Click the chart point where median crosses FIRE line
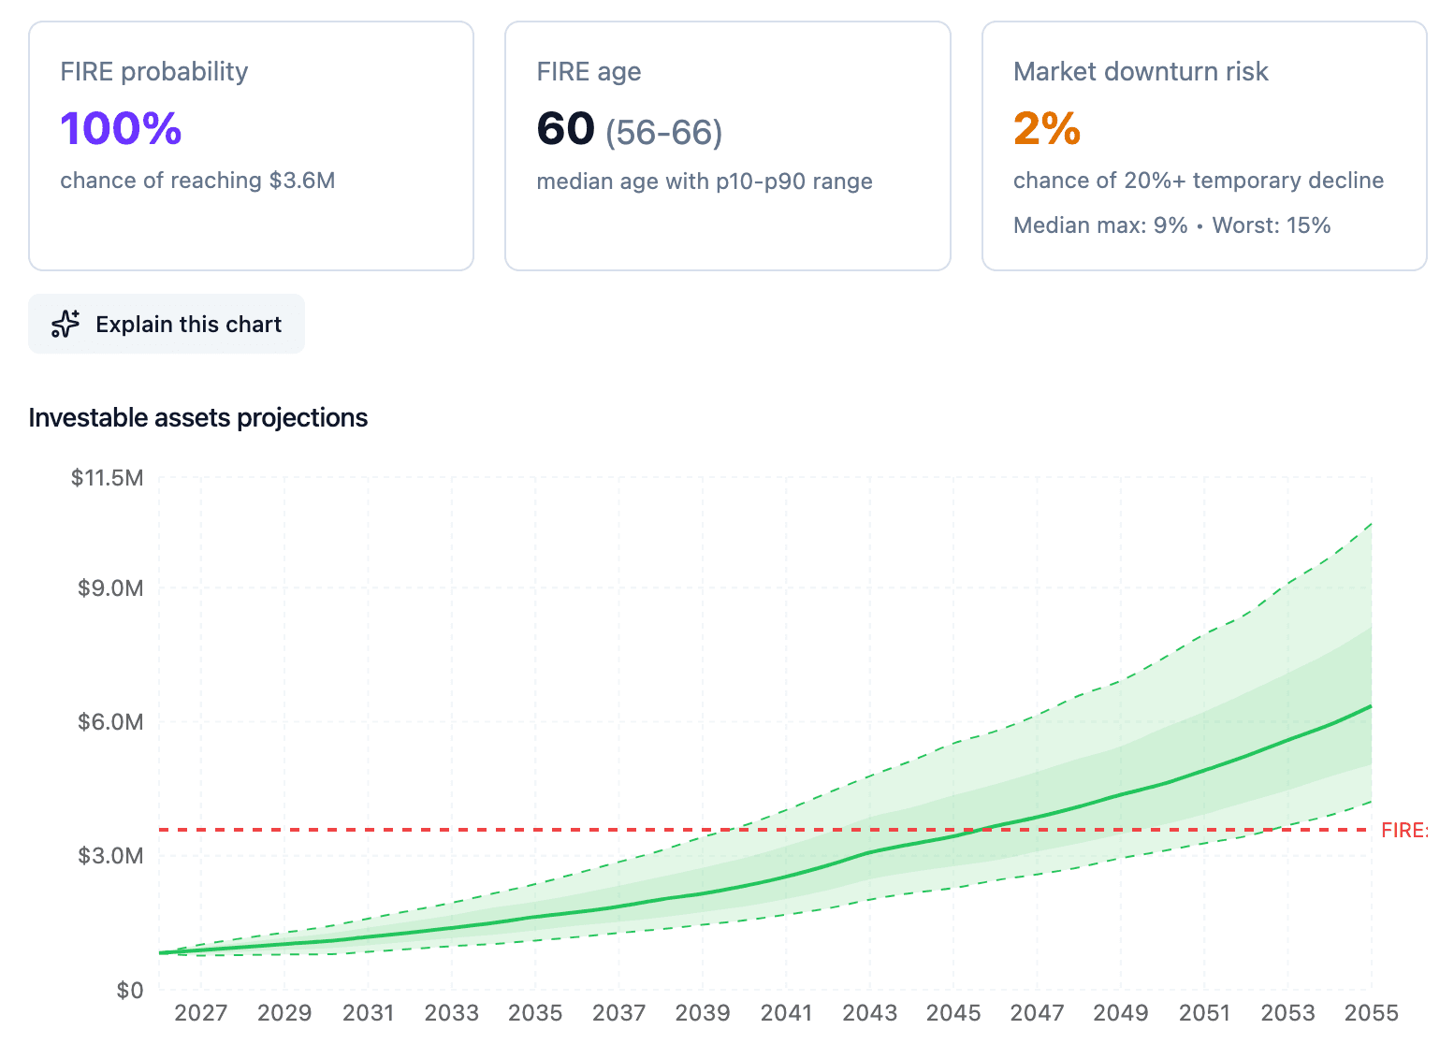The width and height of the screenshot is (1454, 1044). click(977, 831)
